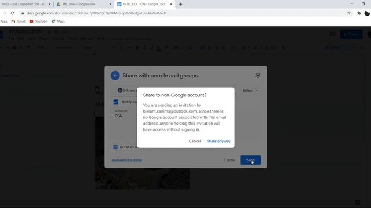The image size is (371, 208).
Task: Open the highlight color tool
Action: (x=166, y=48)
